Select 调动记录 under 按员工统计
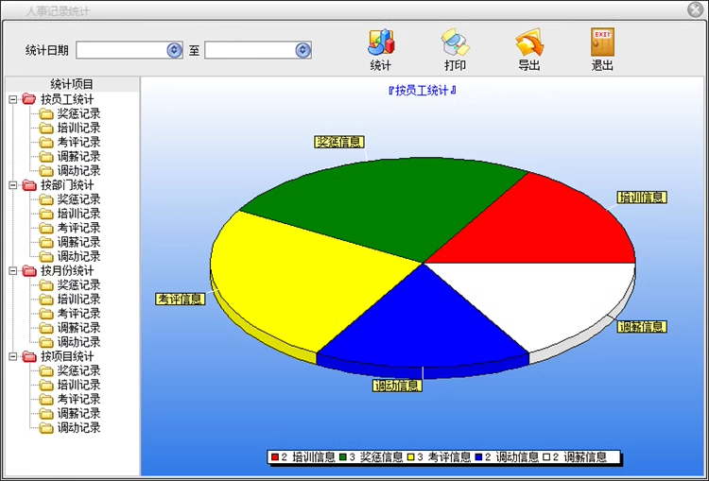Viewport: 709px width, 481px height. (78, 171)
